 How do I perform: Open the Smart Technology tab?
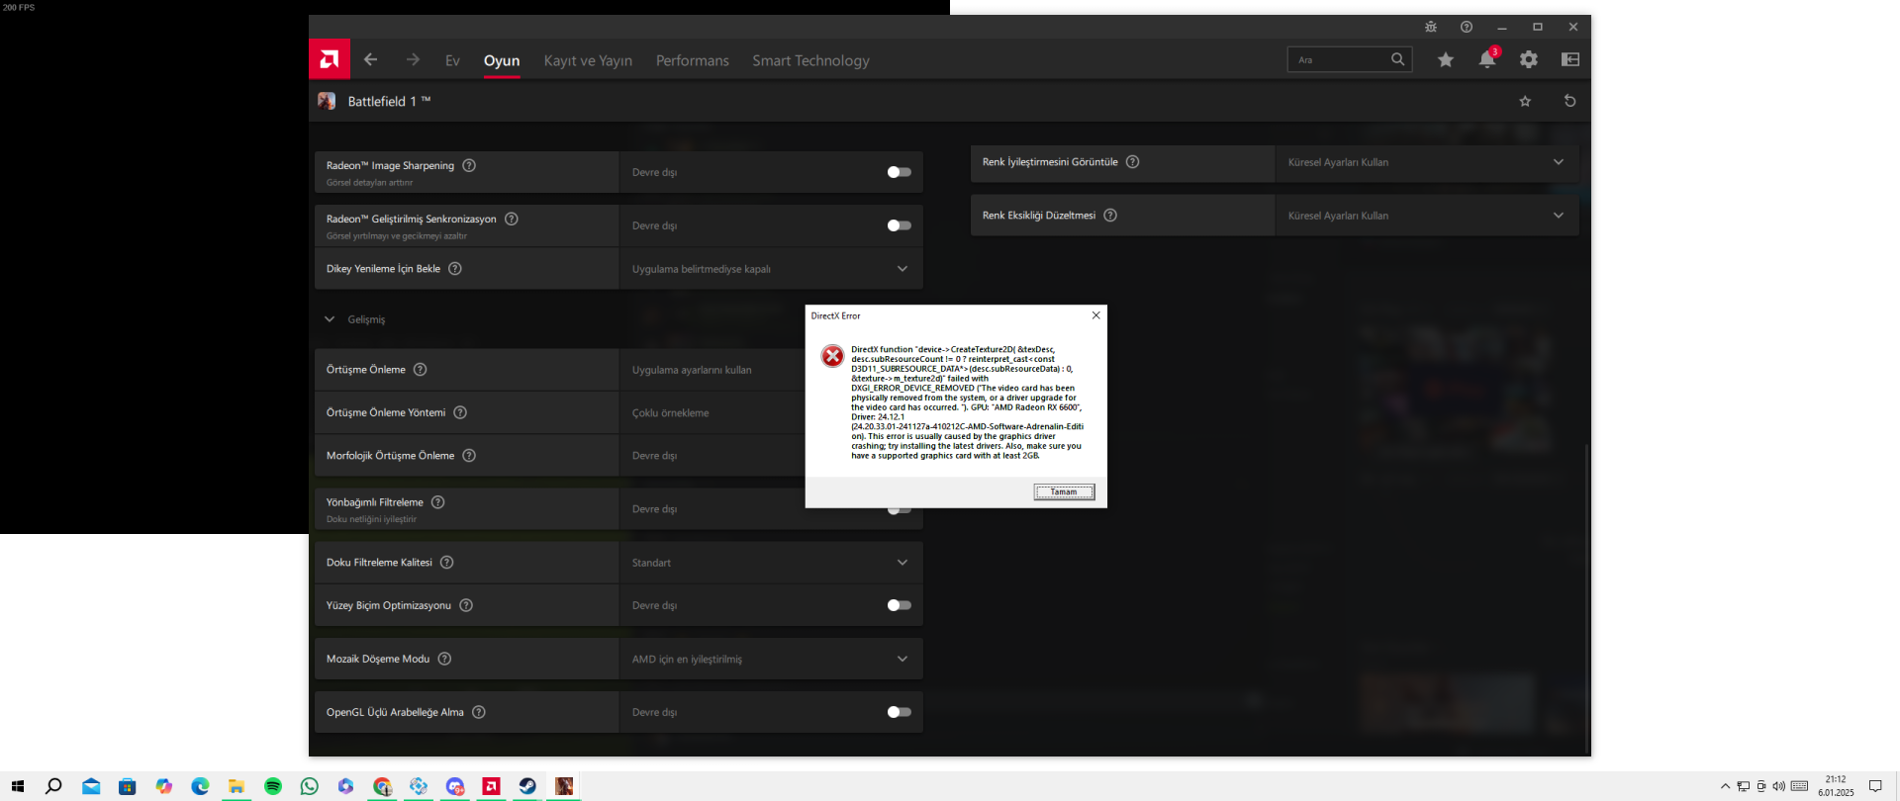pos(810,60)
